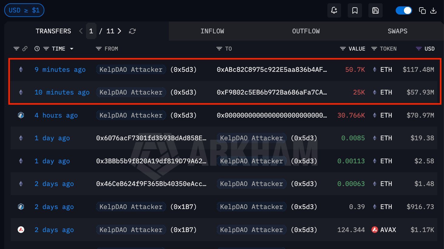Viewport: 444px width, 249px height.
Task: Refresh the transfers list
Action: [132, 31]
